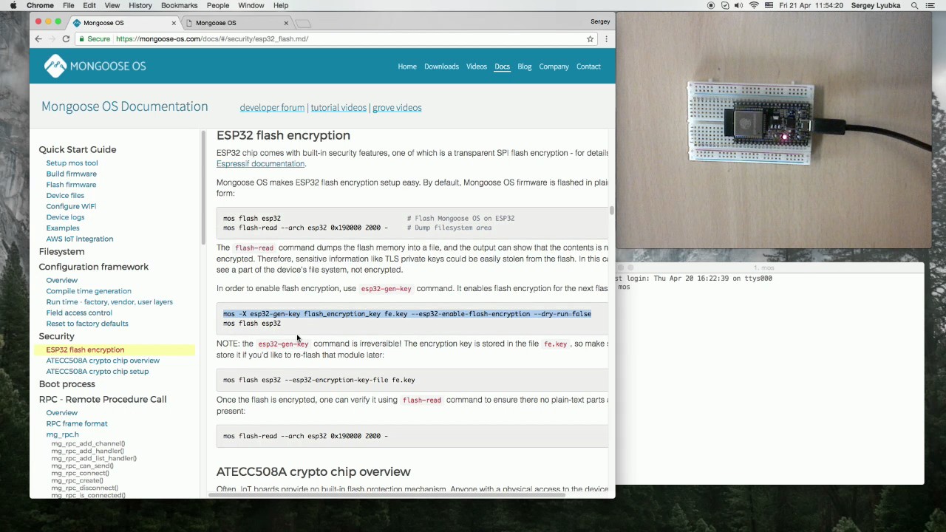The image size is (946, 532).
Task: Open Device files page
Action: coord(65,196)
